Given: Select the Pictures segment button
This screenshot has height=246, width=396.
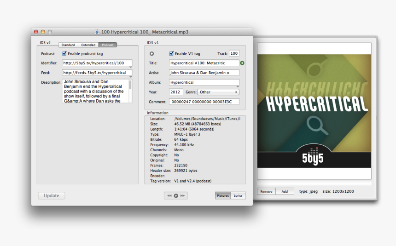Looking at the screenshot, I should point(223,195).
